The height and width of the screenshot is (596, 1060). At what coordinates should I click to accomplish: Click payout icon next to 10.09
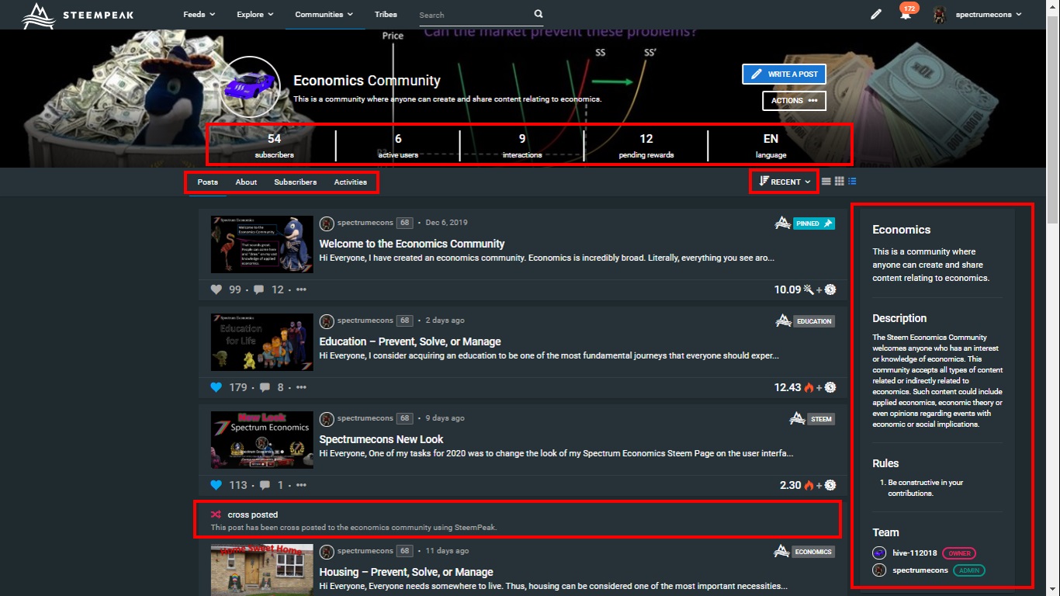point(808,289)
